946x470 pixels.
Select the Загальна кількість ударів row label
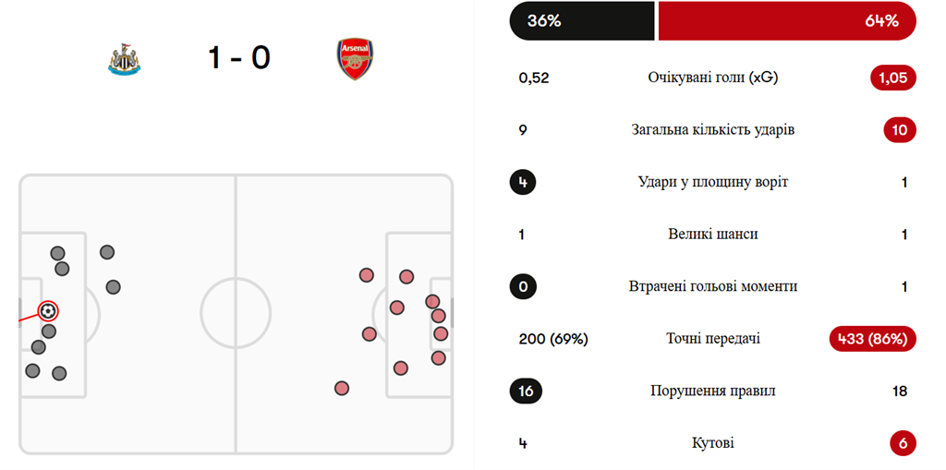click(712, 130)
